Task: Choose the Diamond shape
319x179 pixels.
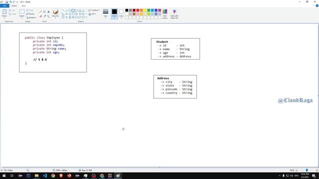Action: pyautogui.click(x=66, y=14)
